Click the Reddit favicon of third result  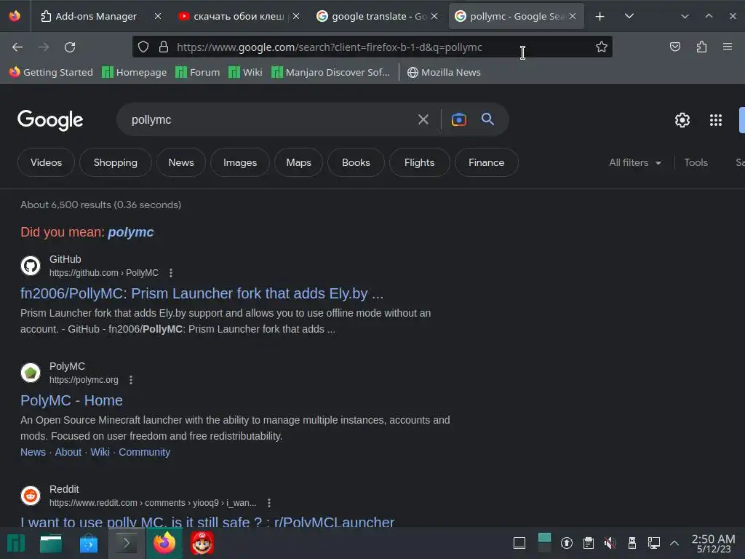pyautogui.click(x=31, y=496)
